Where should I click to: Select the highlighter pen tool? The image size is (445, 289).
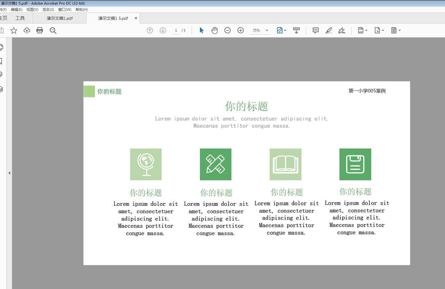coord(328,30)
